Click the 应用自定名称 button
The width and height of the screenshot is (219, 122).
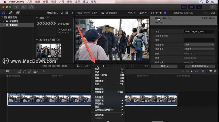(x=200, y=66)
